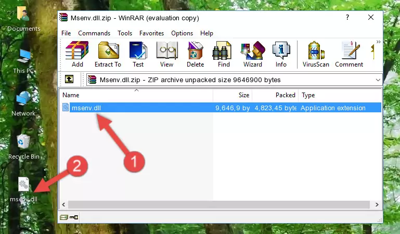Open the Favorites menu
400x234 pixels.
tap(151, 33)
